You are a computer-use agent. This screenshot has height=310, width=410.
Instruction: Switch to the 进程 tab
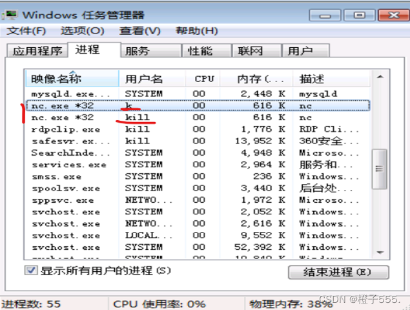(94, 50)
